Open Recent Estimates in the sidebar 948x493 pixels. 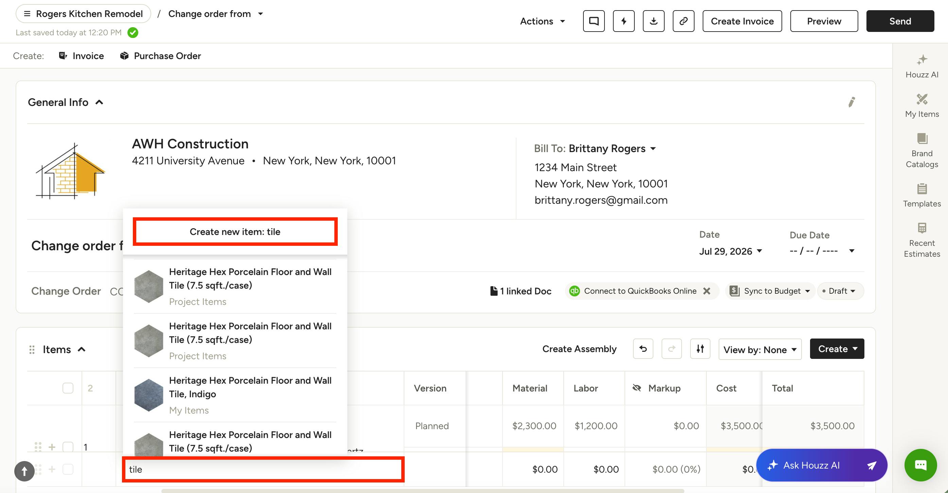tap(922, 240)
